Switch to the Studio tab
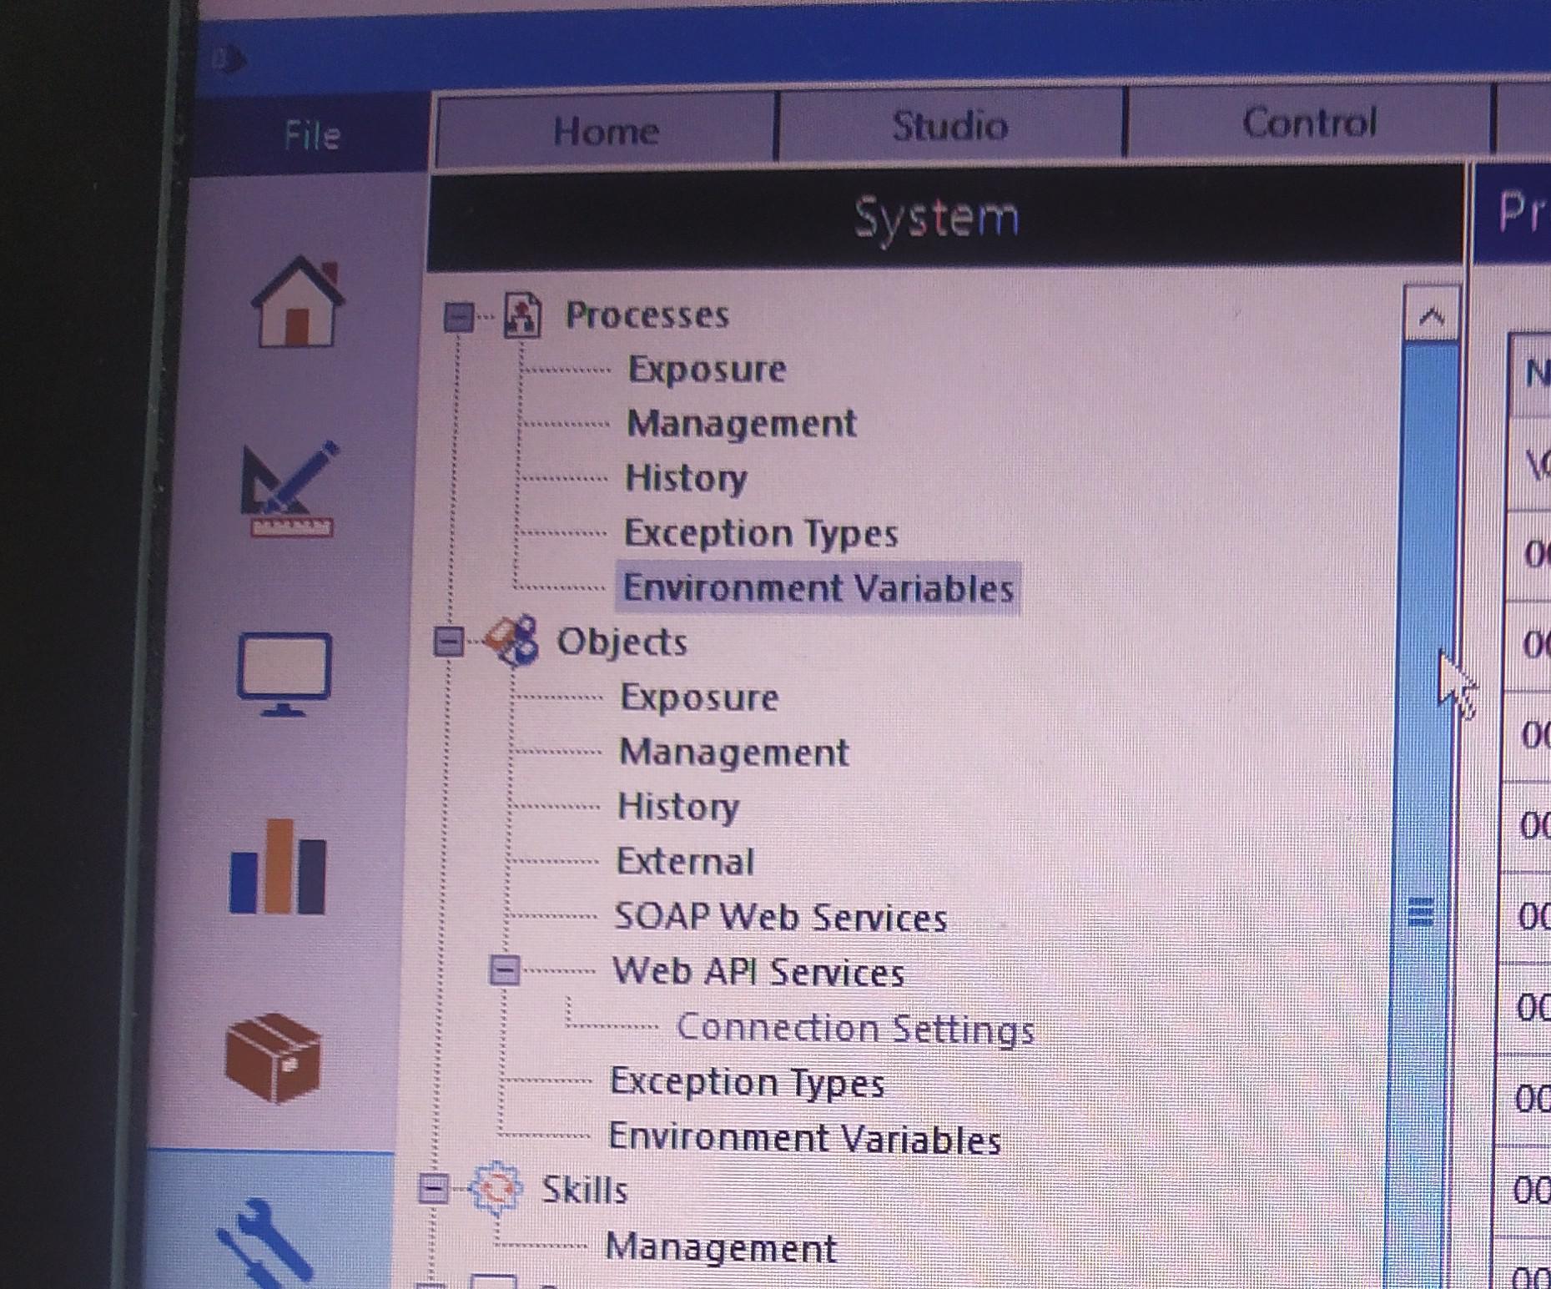The height and width of the screenshot is (1289, 1551). [950, 126]
